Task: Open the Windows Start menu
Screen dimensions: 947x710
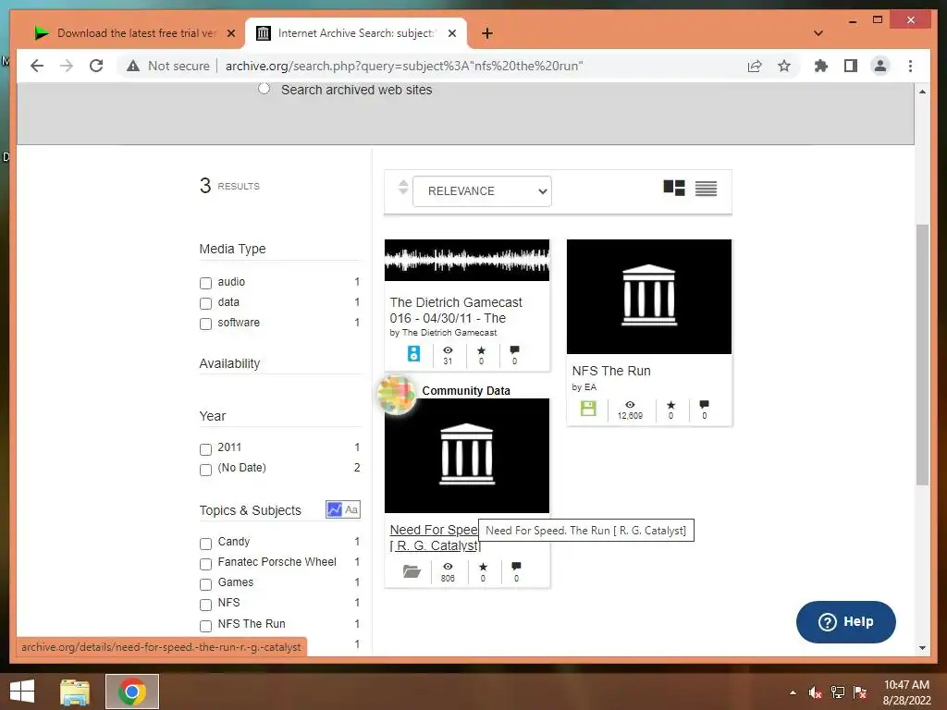Action: [x=22, y=692]
